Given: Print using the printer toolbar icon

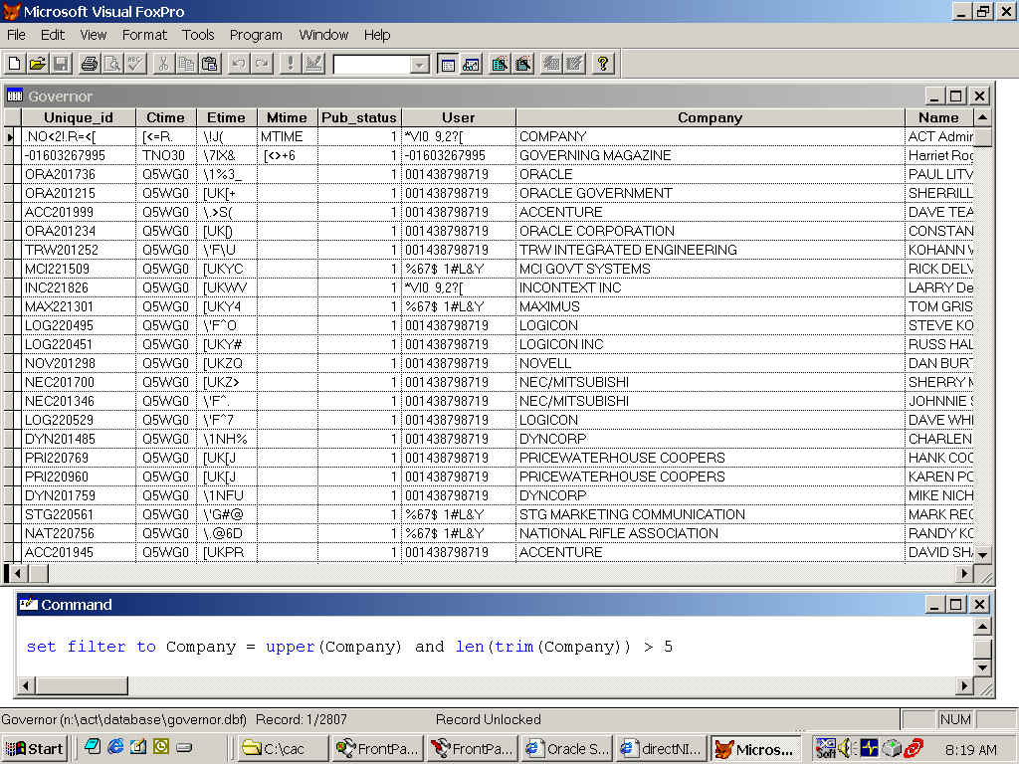Looking at the screenshot, I should click(x=89, y=64).
